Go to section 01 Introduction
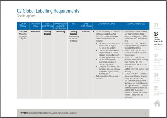The height and width of the screenshot is (118, 167). (158, 26)
